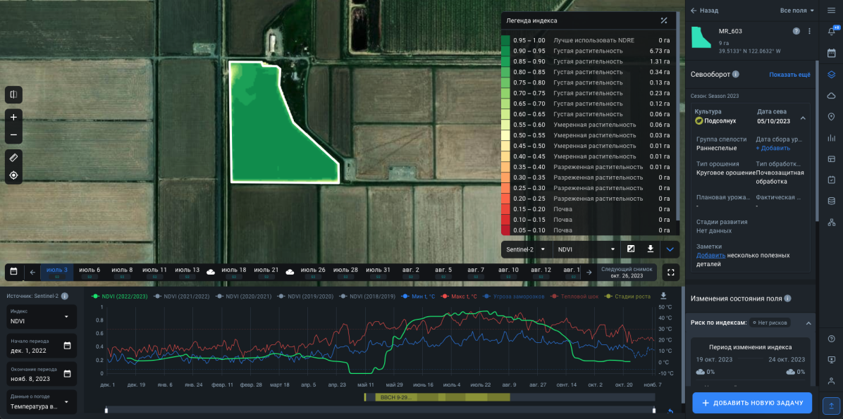Screen dimensions: 843x419
Task: Open the NDVI index dropdown on map
Action: 586,249
